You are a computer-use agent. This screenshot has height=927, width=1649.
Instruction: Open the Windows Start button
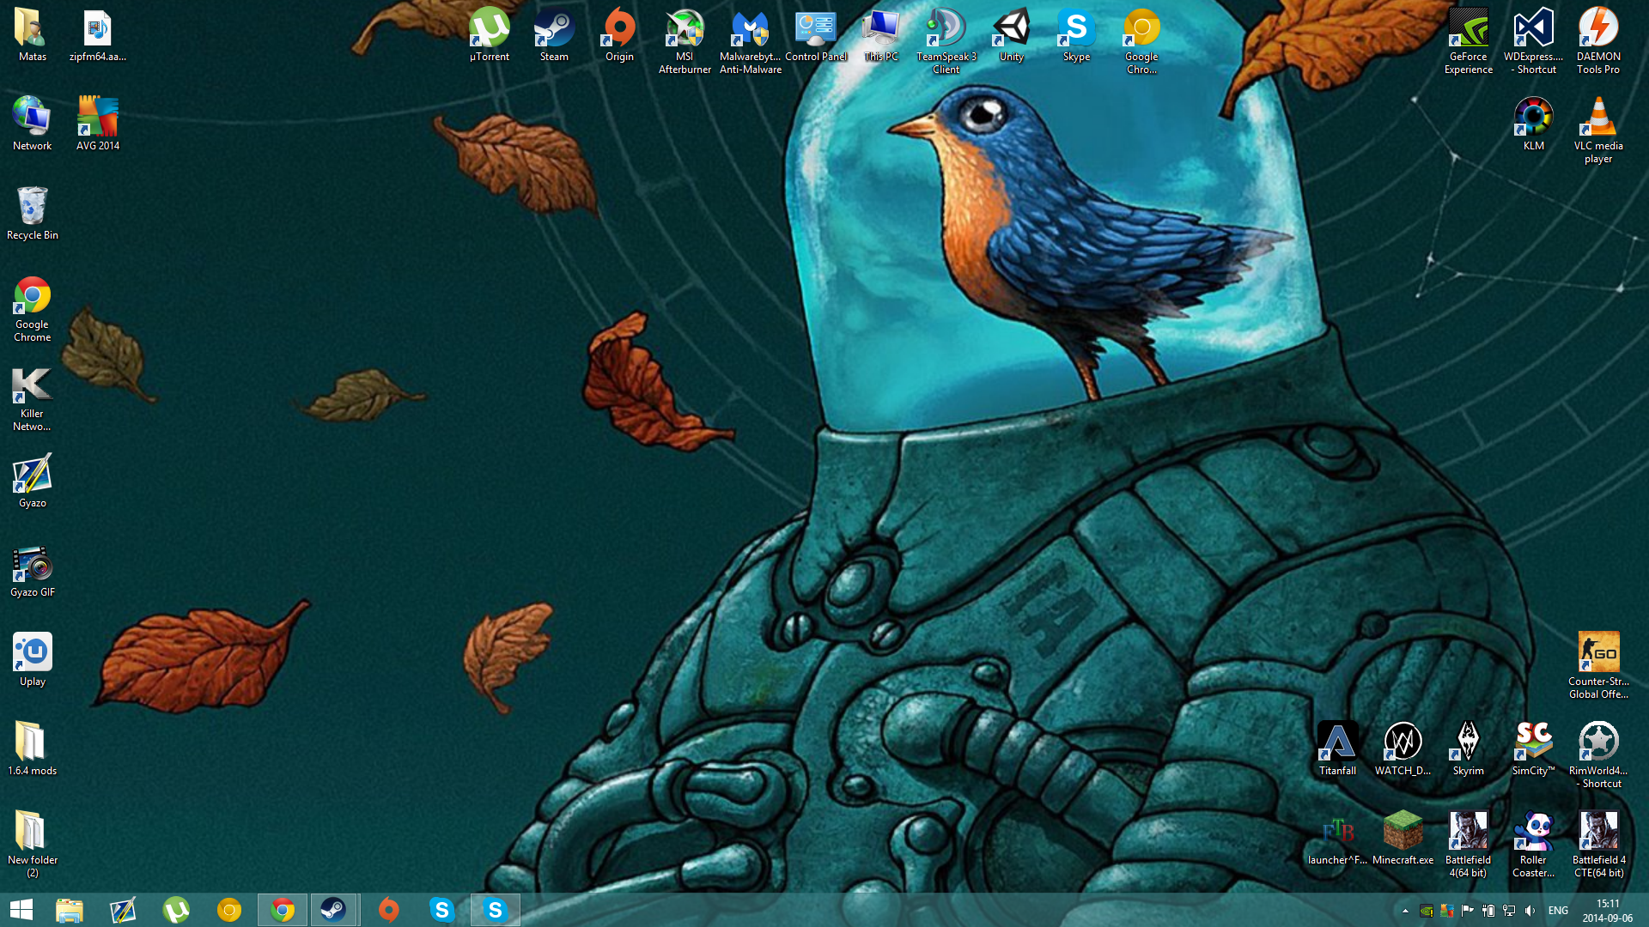[x=21, y=910]
